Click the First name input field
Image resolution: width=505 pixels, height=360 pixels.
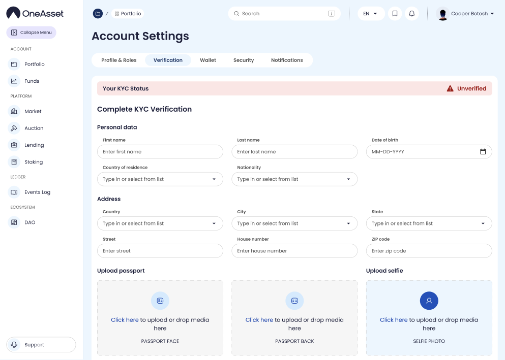(160, 152)
